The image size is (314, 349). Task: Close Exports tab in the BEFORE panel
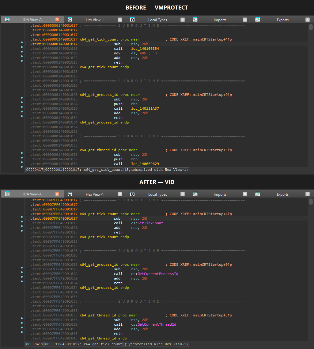click(x=308, y=20)
